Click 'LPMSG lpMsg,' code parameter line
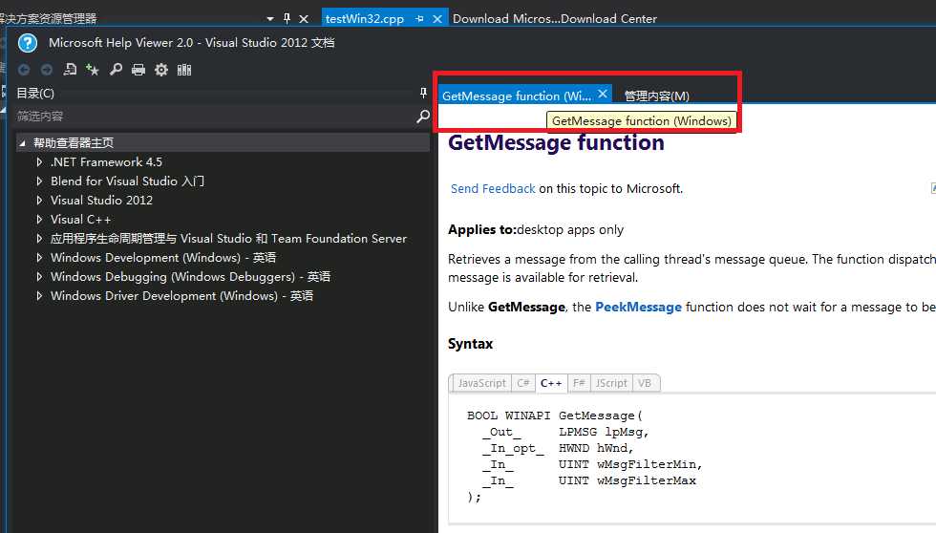The height and width of the screenshot is (533, 936). tap(604, 432)
